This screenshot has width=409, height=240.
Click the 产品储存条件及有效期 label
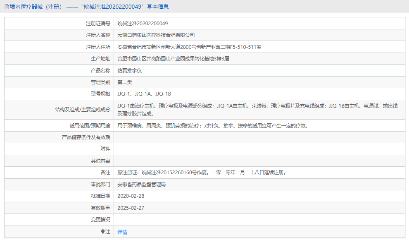tap(86, 137)
